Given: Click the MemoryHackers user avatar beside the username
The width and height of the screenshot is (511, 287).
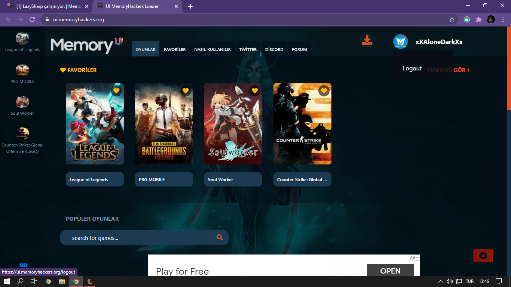Looking at the screenshot, I should (x=400, y=41).
